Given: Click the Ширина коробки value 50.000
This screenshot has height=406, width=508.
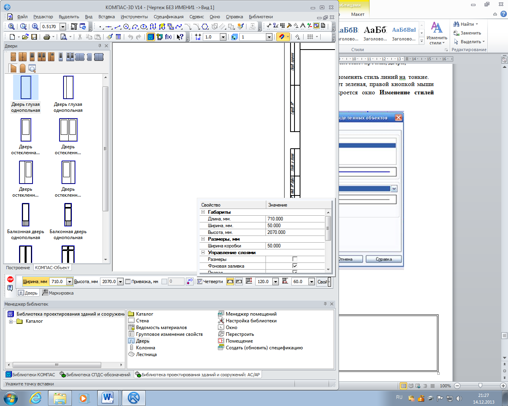Looking at the screenshot, I should click(295, 246).
